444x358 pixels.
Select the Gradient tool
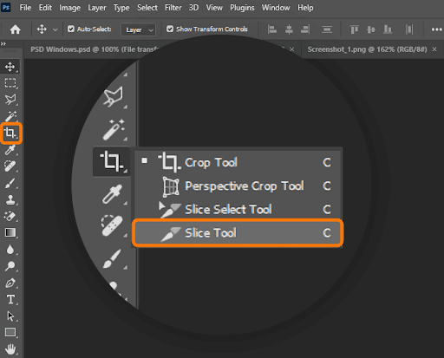pos(10,232)
